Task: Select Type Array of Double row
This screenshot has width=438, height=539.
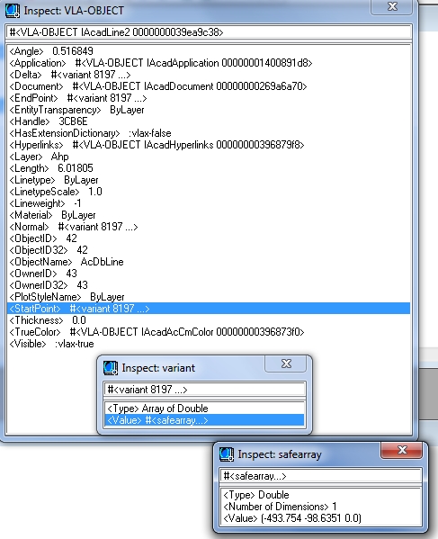Action: pos(204,409)
